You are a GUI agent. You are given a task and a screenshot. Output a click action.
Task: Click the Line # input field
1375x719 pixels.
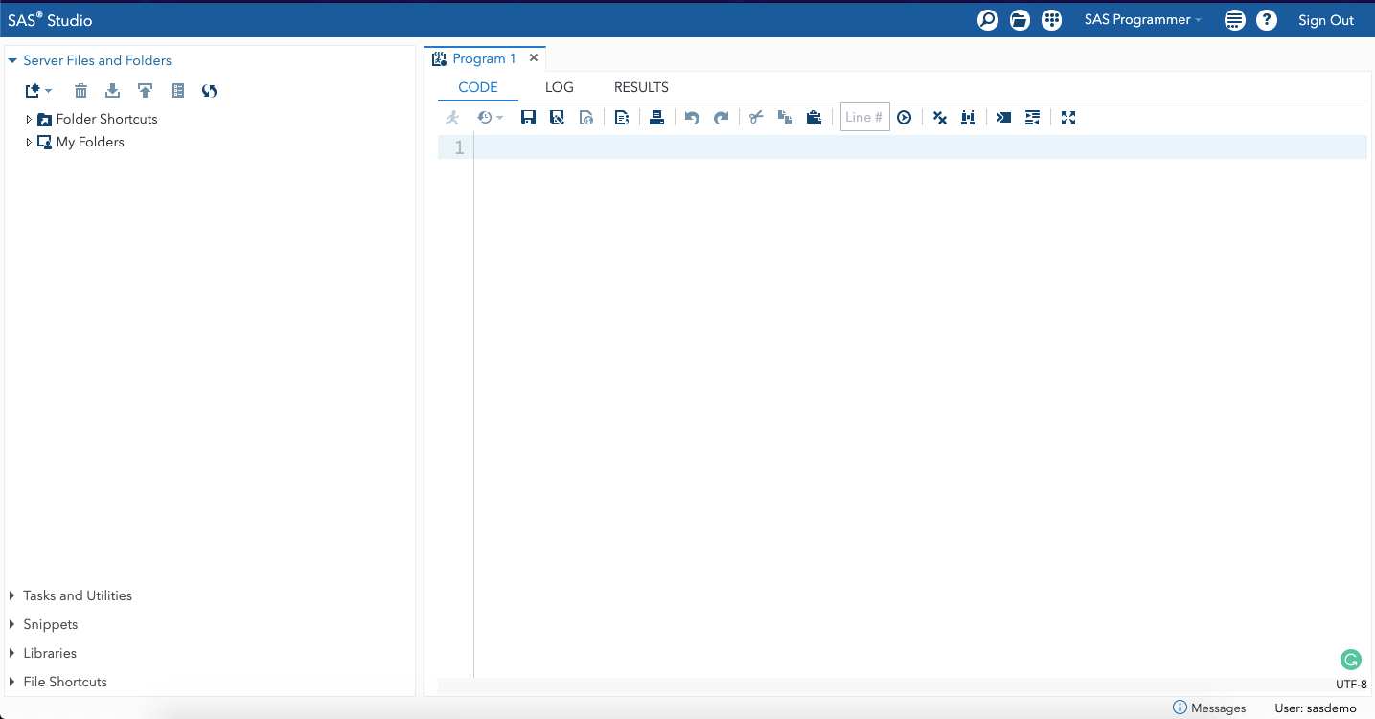click(864, 118)
